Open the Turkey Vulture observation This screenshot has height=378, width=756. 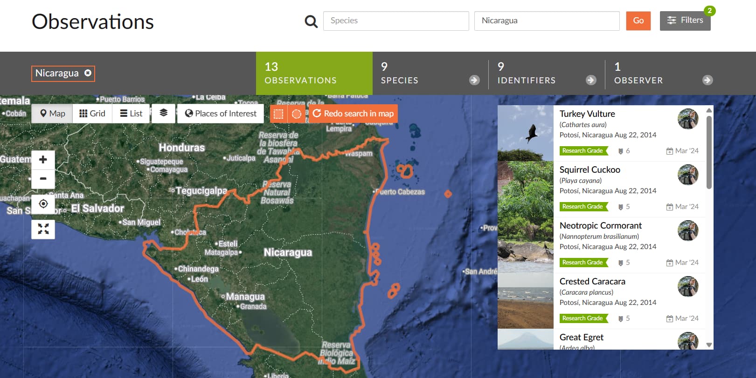click(x=587, y=114)
